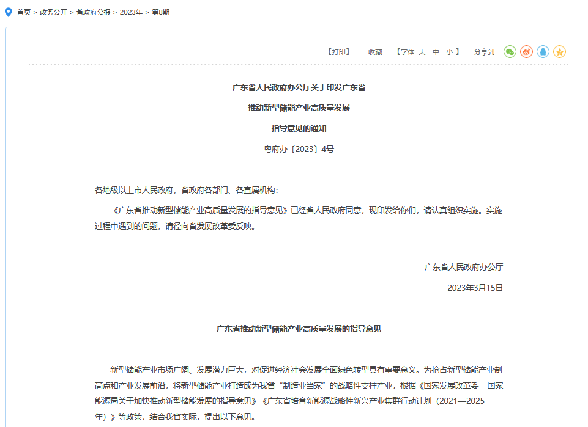Click heading 广东省推动新型储能产业高质量发展的指导意见
Image resolution: width=588 pixels, height=427 pixels.
point(299,329)
